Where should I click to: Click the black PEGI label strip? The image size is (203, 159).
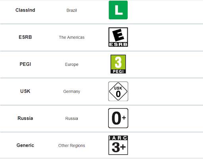pos(118,71)
